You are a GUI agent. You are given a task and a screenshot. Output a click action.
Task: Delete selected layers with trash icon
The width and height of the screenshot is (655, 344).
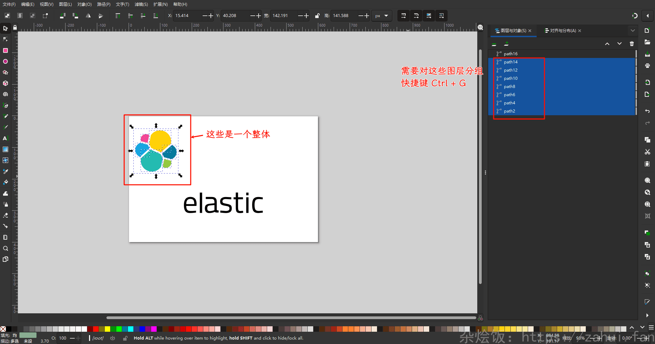pyautogui.click(x=632, y=44)
